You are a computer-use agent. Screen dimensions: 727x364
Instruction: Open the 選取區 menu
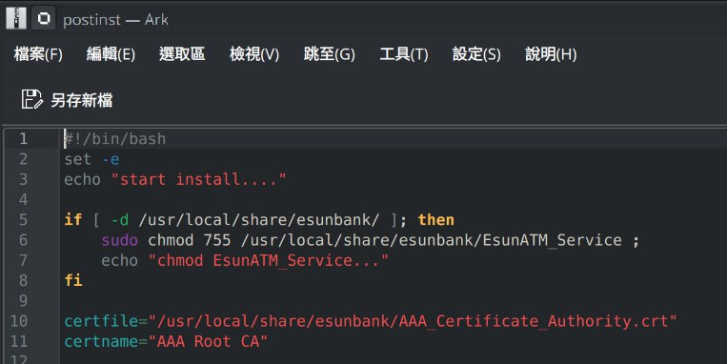182,53
